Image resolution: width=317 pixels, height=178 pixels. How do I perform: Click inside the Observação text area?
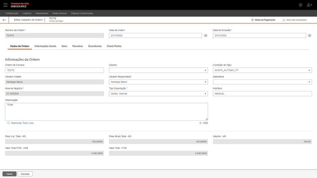coord(106,112)
